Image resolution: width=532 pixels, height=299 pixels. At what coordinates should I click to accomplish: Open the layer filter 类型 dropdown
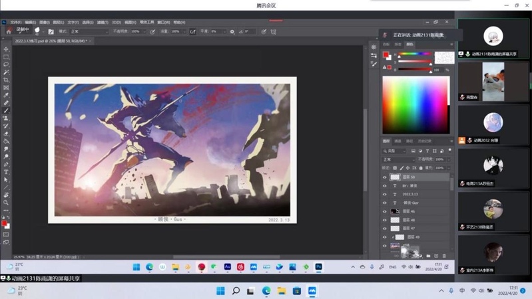click(x=394, y=151)
